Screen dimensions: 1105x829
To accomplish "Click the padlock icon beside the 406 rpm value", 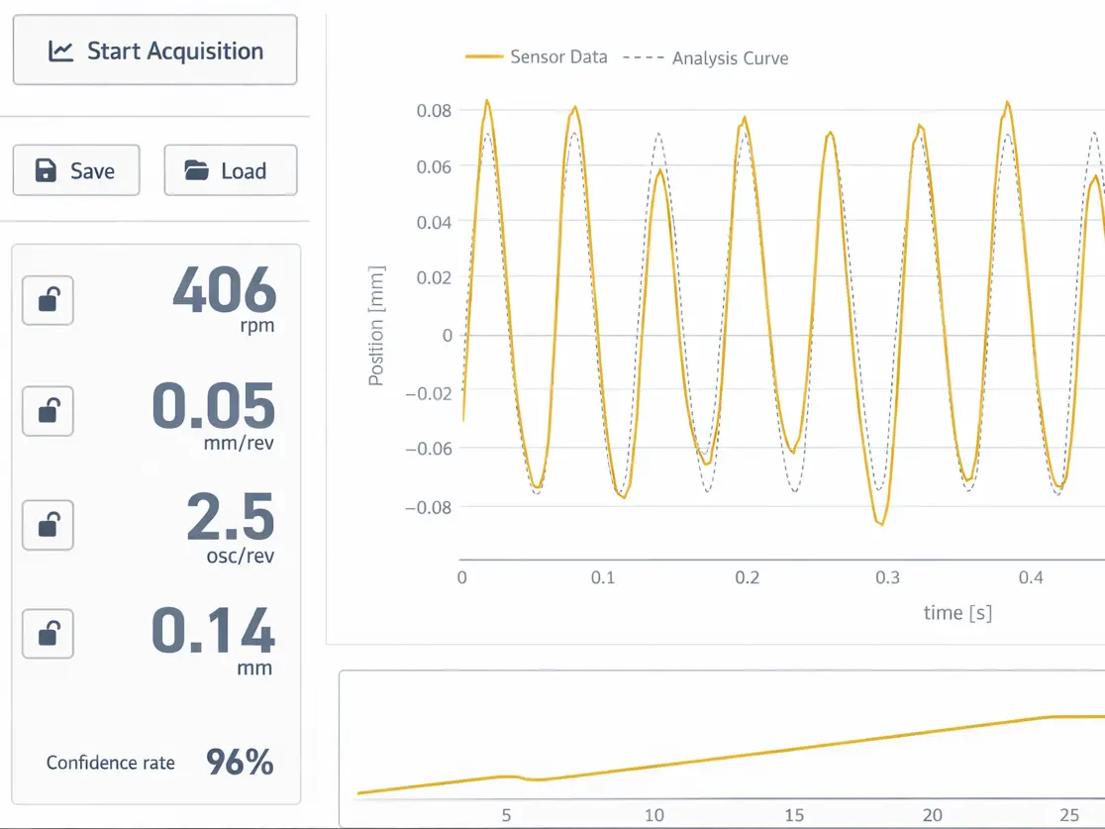I will [x=48, y=300].
